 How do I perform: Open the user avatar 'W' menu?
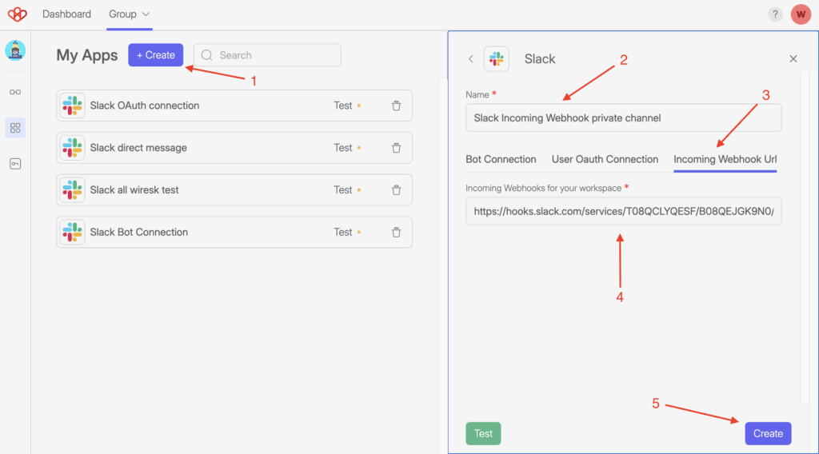(x=801, y=14)
